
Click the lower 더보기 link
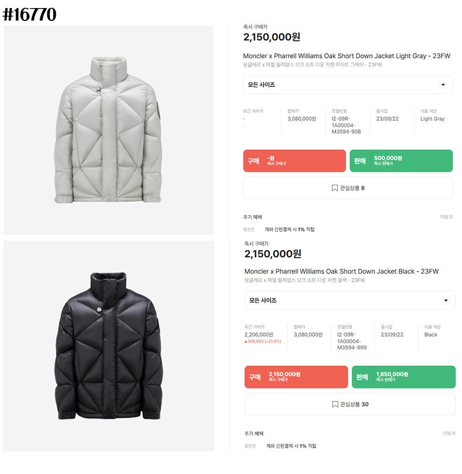tap(449, 433)
